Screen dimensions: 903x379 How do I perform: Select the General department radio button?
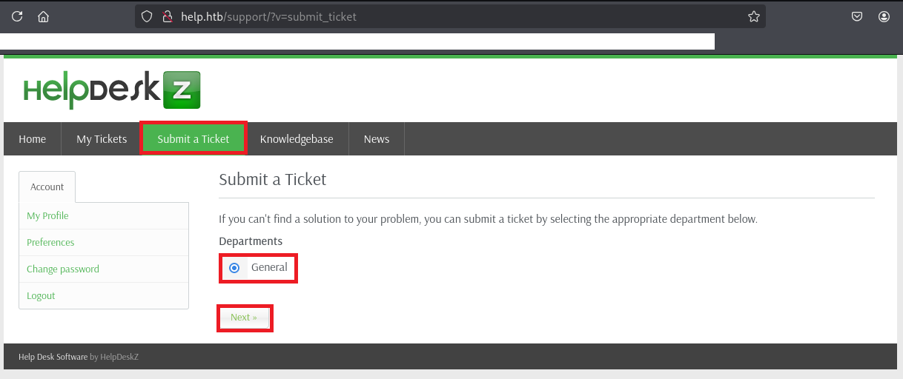(234, 268)
